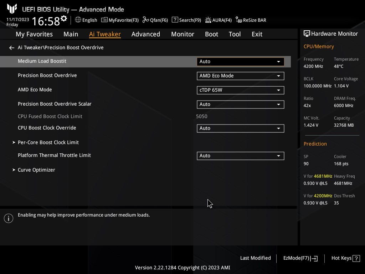The image size is (365, 274).
Task: Select the Ai Tweaker tab
Action: pyautogui.click(x=105, y=34)
